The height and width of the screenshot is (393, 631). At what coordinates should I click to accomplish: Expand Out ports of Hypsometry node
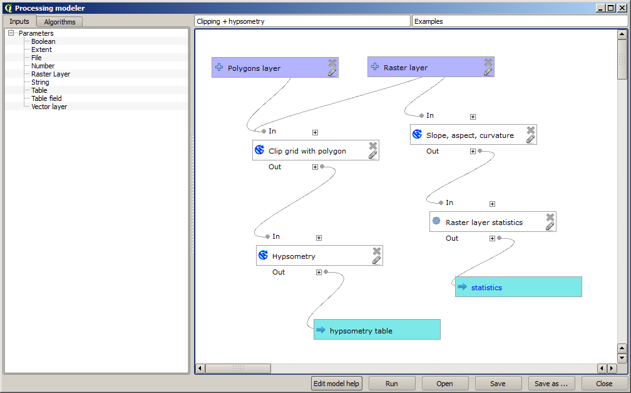(319, 272)
